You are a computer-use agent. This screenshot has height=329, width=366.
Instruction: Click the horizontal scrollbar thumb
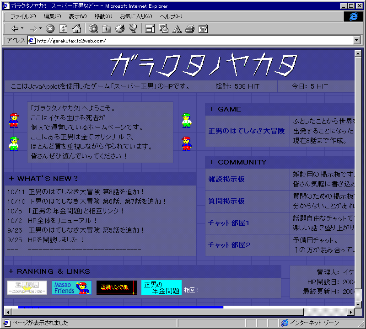157,312
